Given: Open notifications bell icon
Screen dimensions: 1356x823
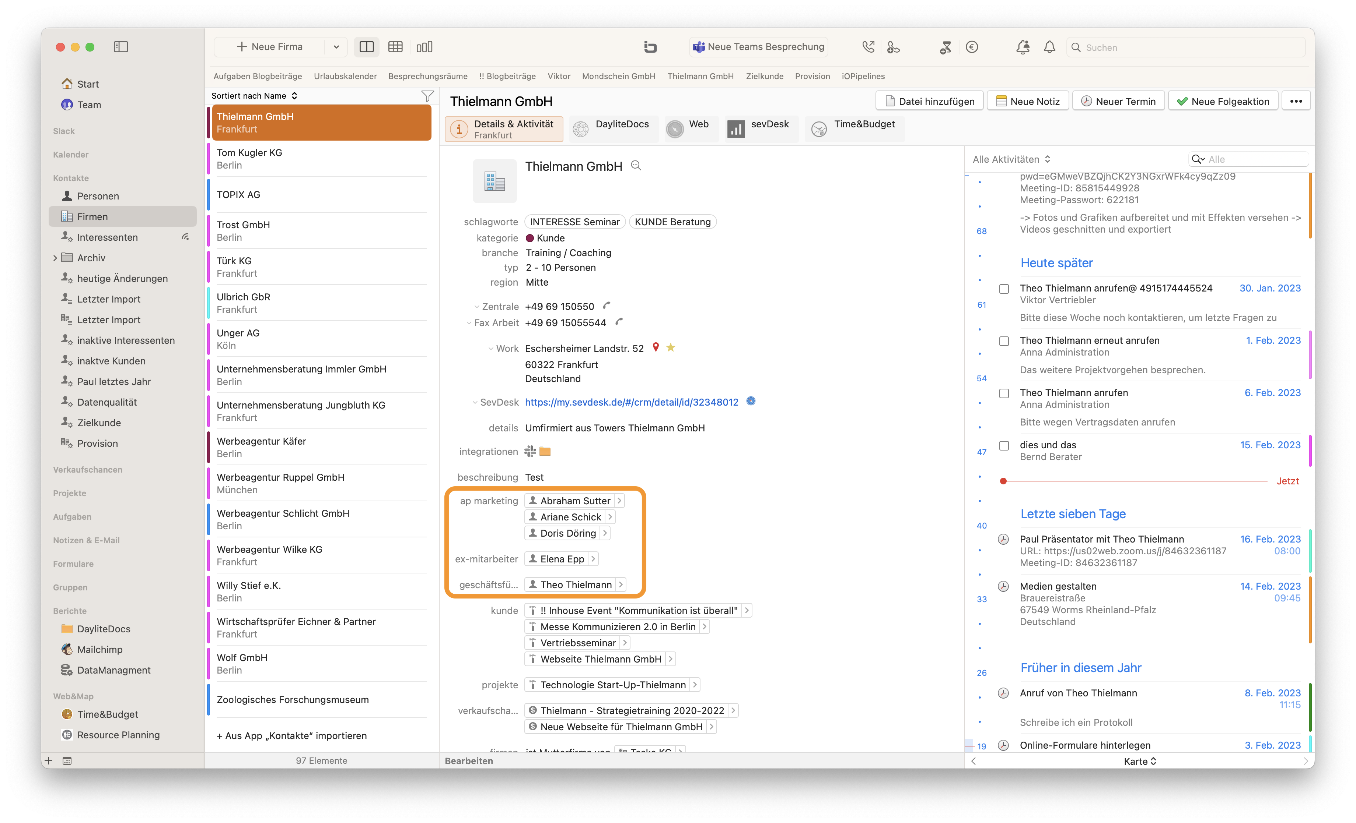Looking at the screenshot, I should click(x=1049, y=47).
